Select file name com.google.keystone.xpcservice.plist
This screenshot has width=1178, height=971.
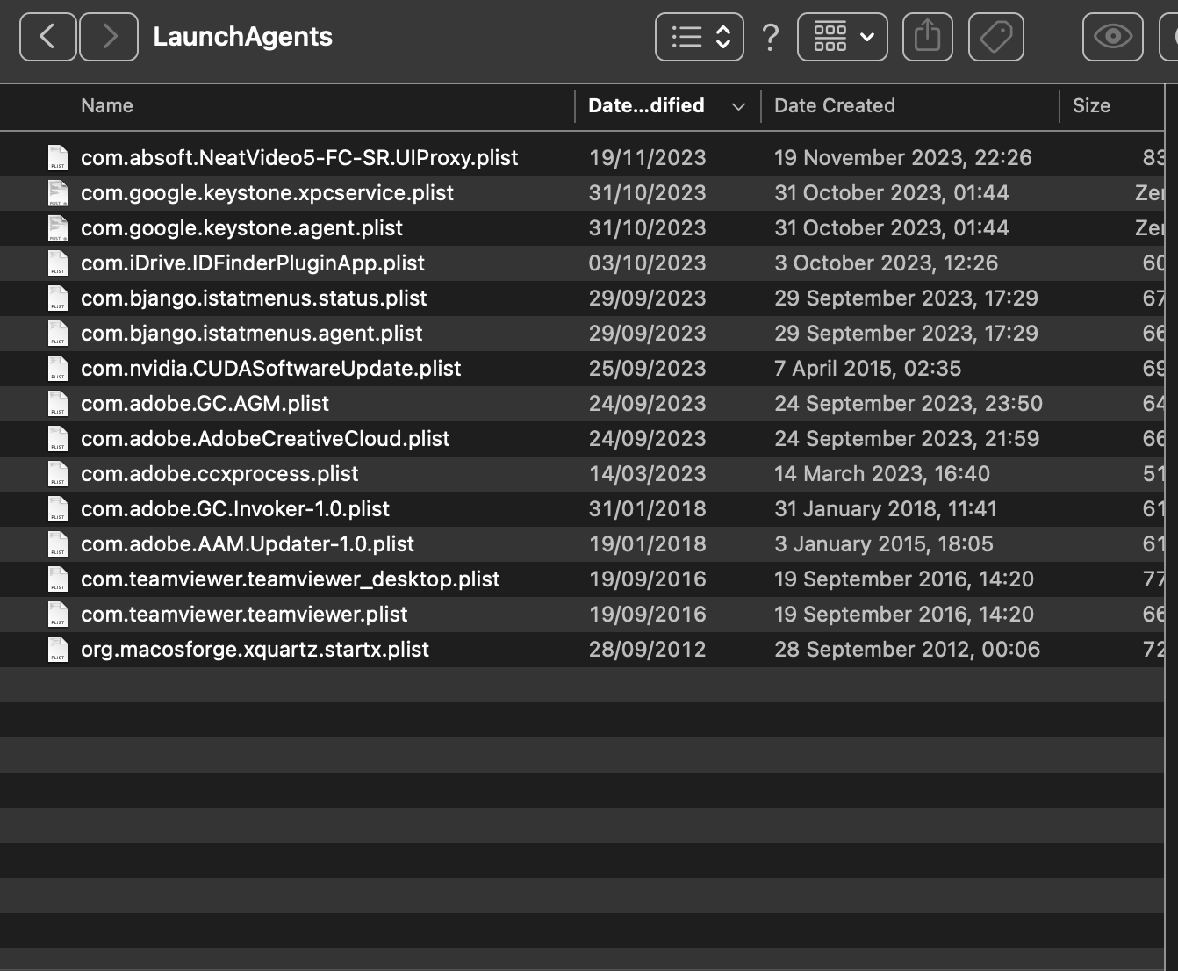[x=267, y=193]
